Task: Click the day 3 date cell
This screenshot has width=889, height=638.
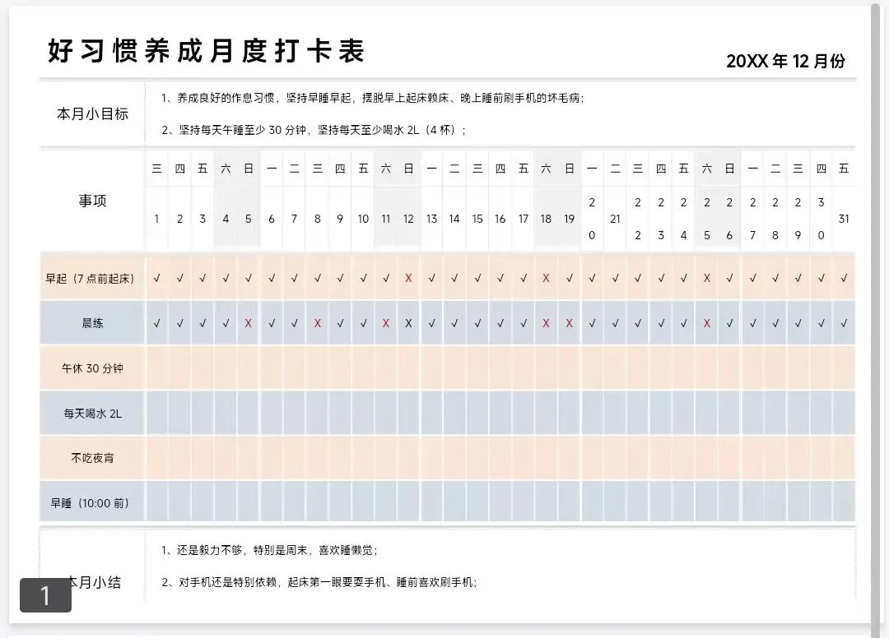Action: pos(202,219)
